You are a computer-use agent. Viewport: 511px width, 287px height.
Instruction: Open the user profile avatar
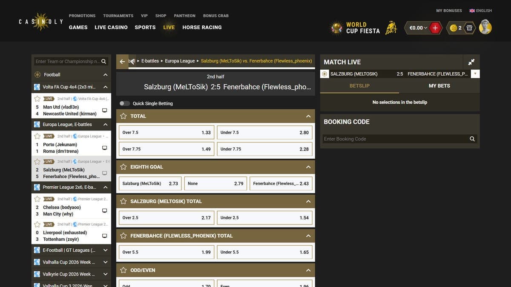(485, 28)
